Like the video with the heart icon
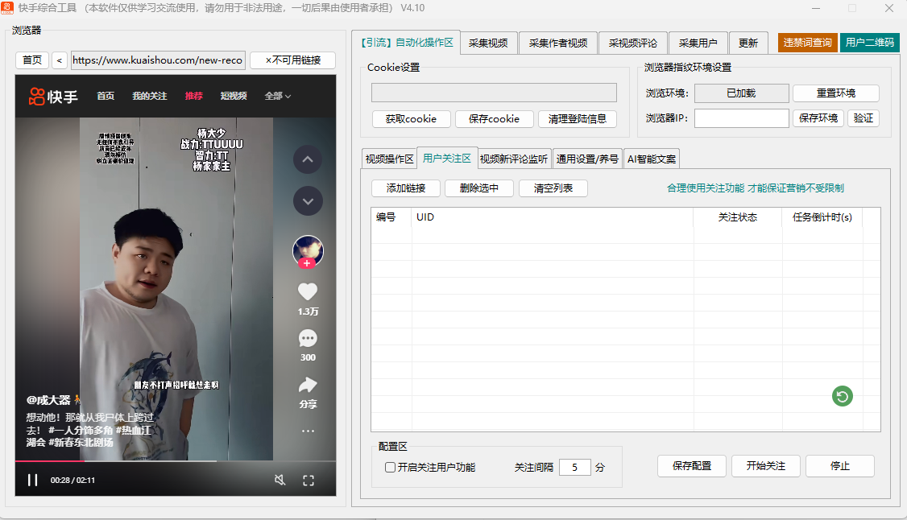907x520 pixels. click(x=308, y=292)
